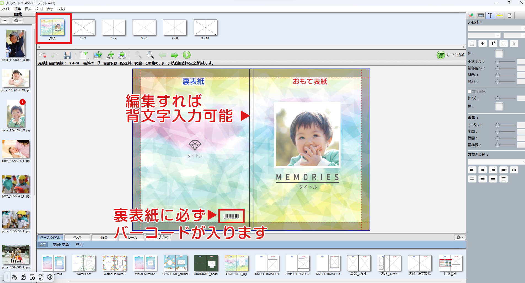Open the page properties tab in right panel
Image resolution: width=525 pixels, height=283 pixels.
(510, 15)
